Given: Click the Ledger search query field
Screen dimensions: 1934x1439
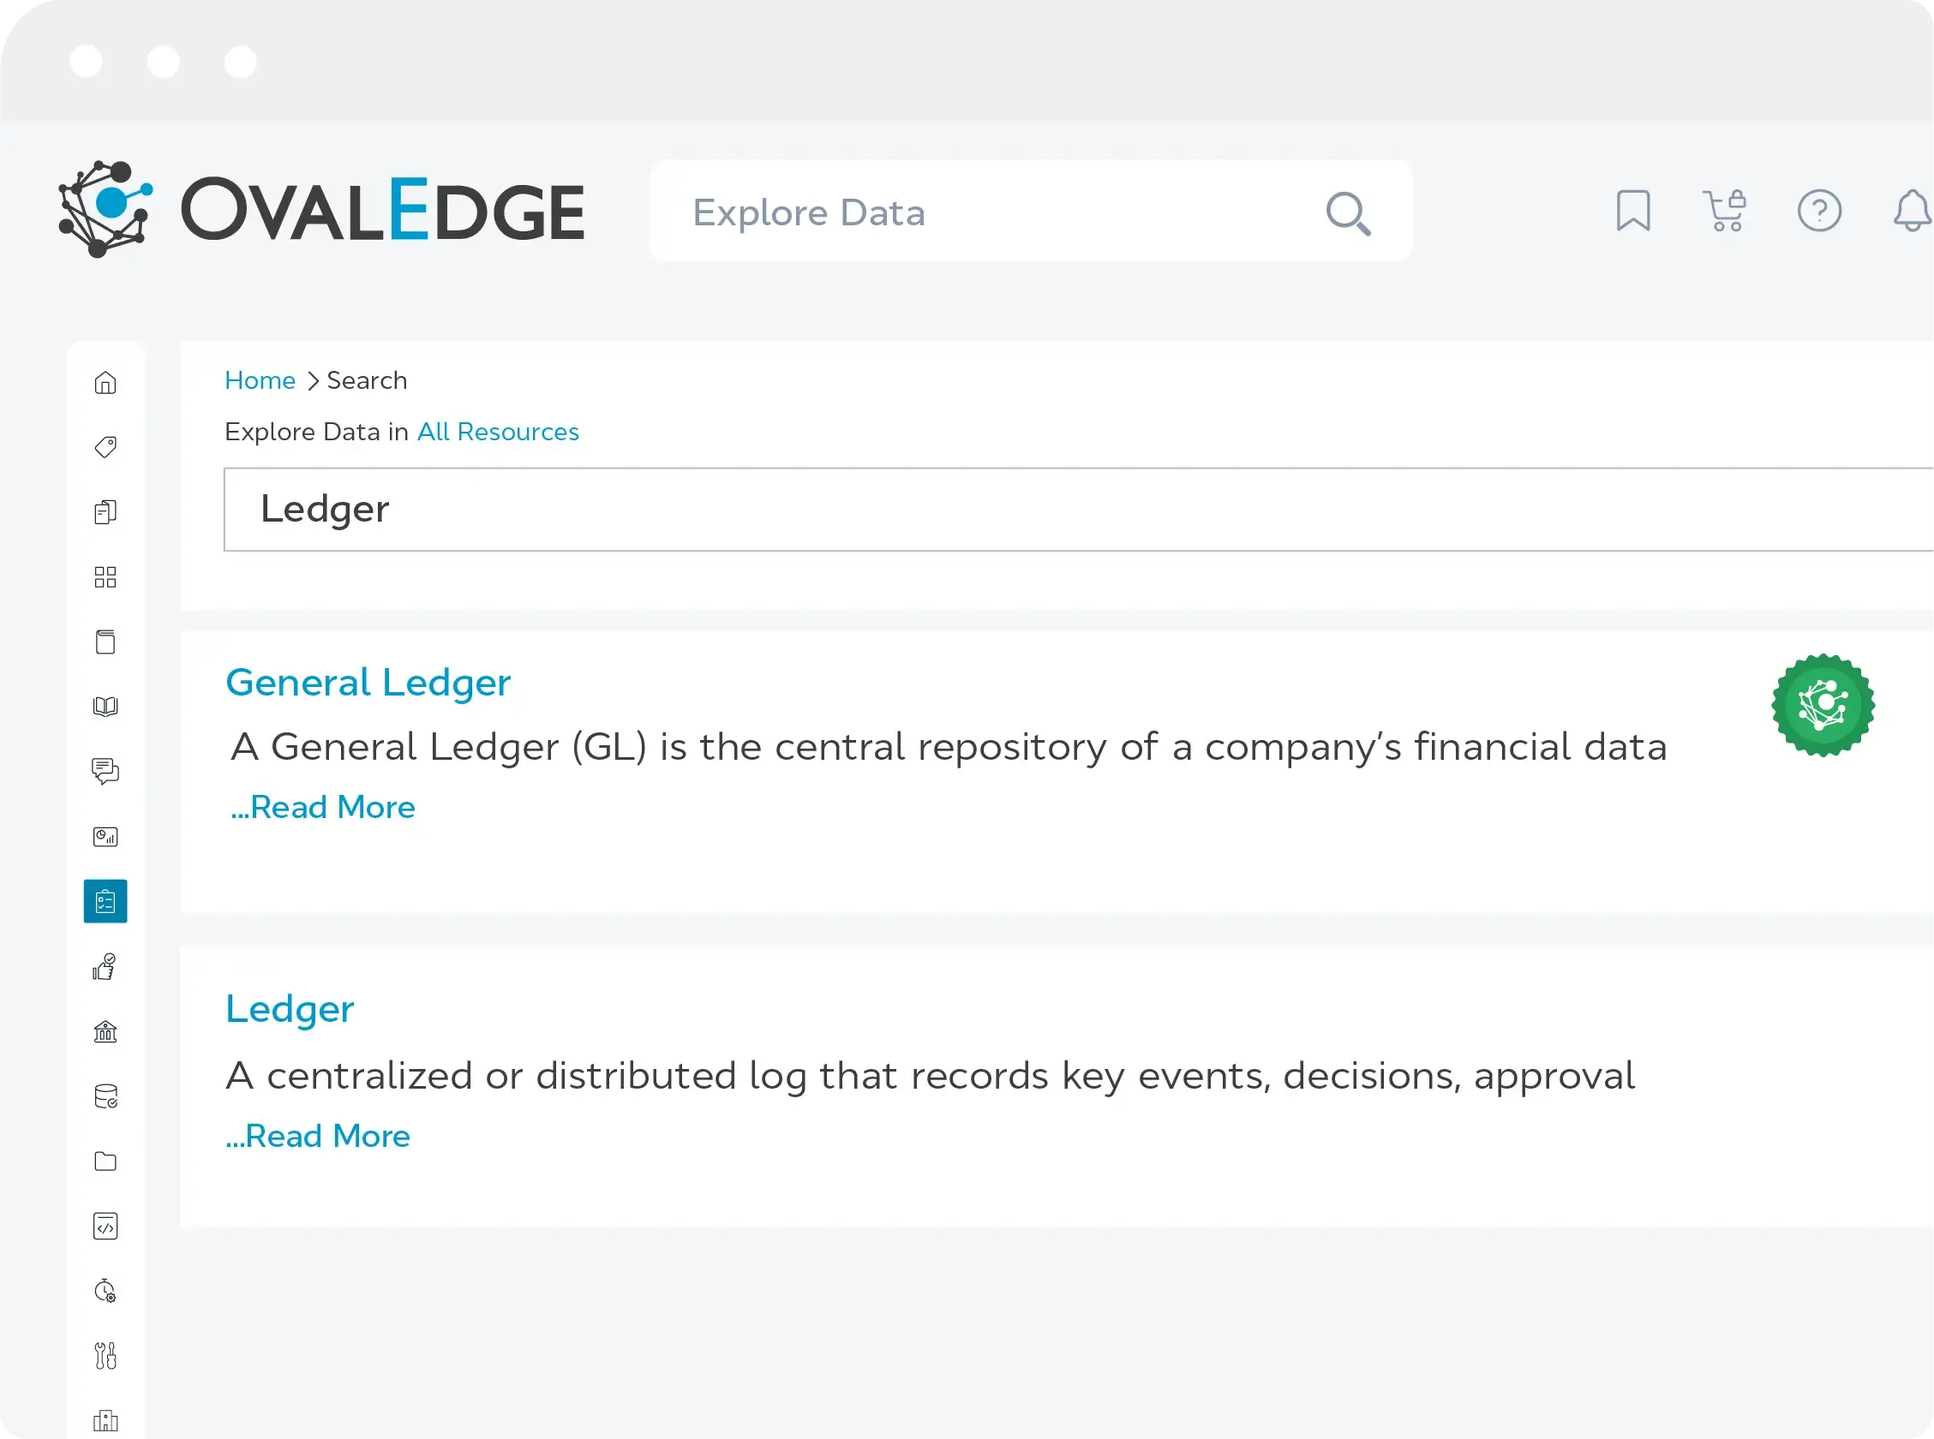Looking at the screenshot, I should point(1045,510).
